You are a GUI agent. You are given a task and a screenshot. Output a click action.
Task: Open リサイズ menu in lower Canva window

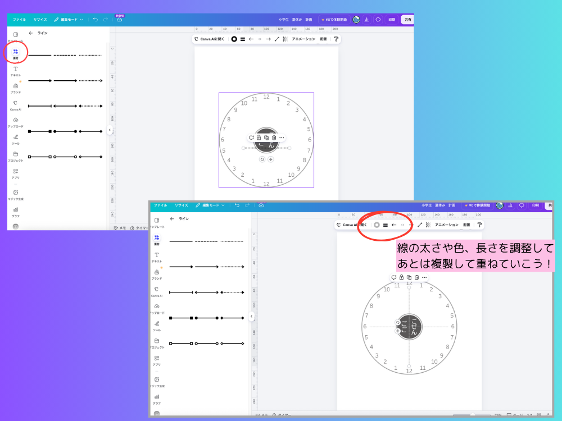tap(182, 205)
